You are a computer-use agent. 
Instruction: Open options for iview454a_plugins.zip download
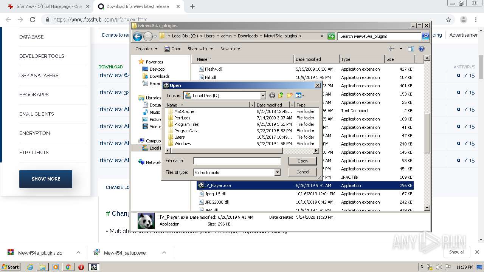click(78, 253)
